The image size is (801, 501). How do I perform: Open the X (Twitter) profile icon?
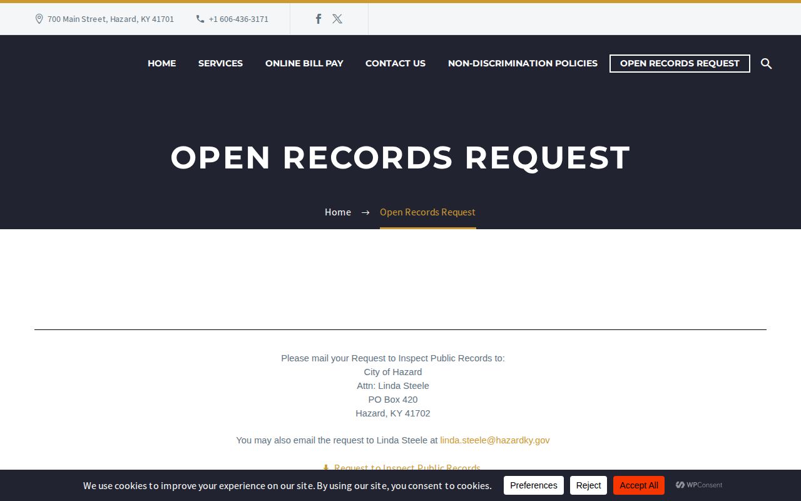click(x=337, y=19)
